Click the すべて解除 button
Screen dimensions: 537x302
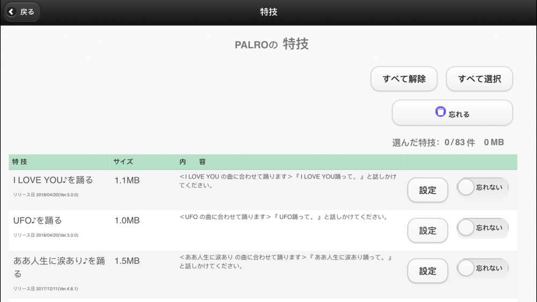404,79
